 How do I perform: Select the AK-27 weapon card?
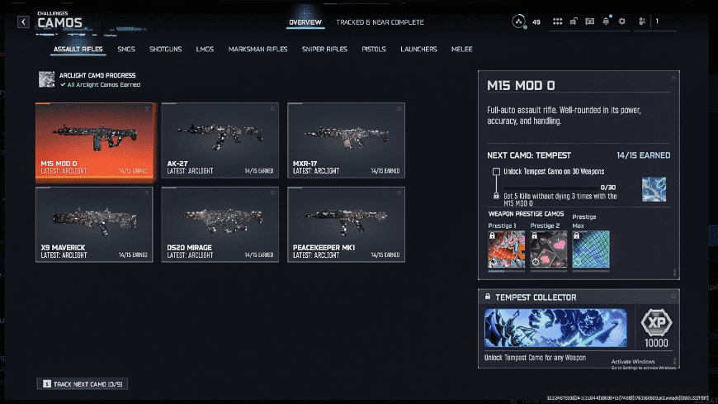220,140
